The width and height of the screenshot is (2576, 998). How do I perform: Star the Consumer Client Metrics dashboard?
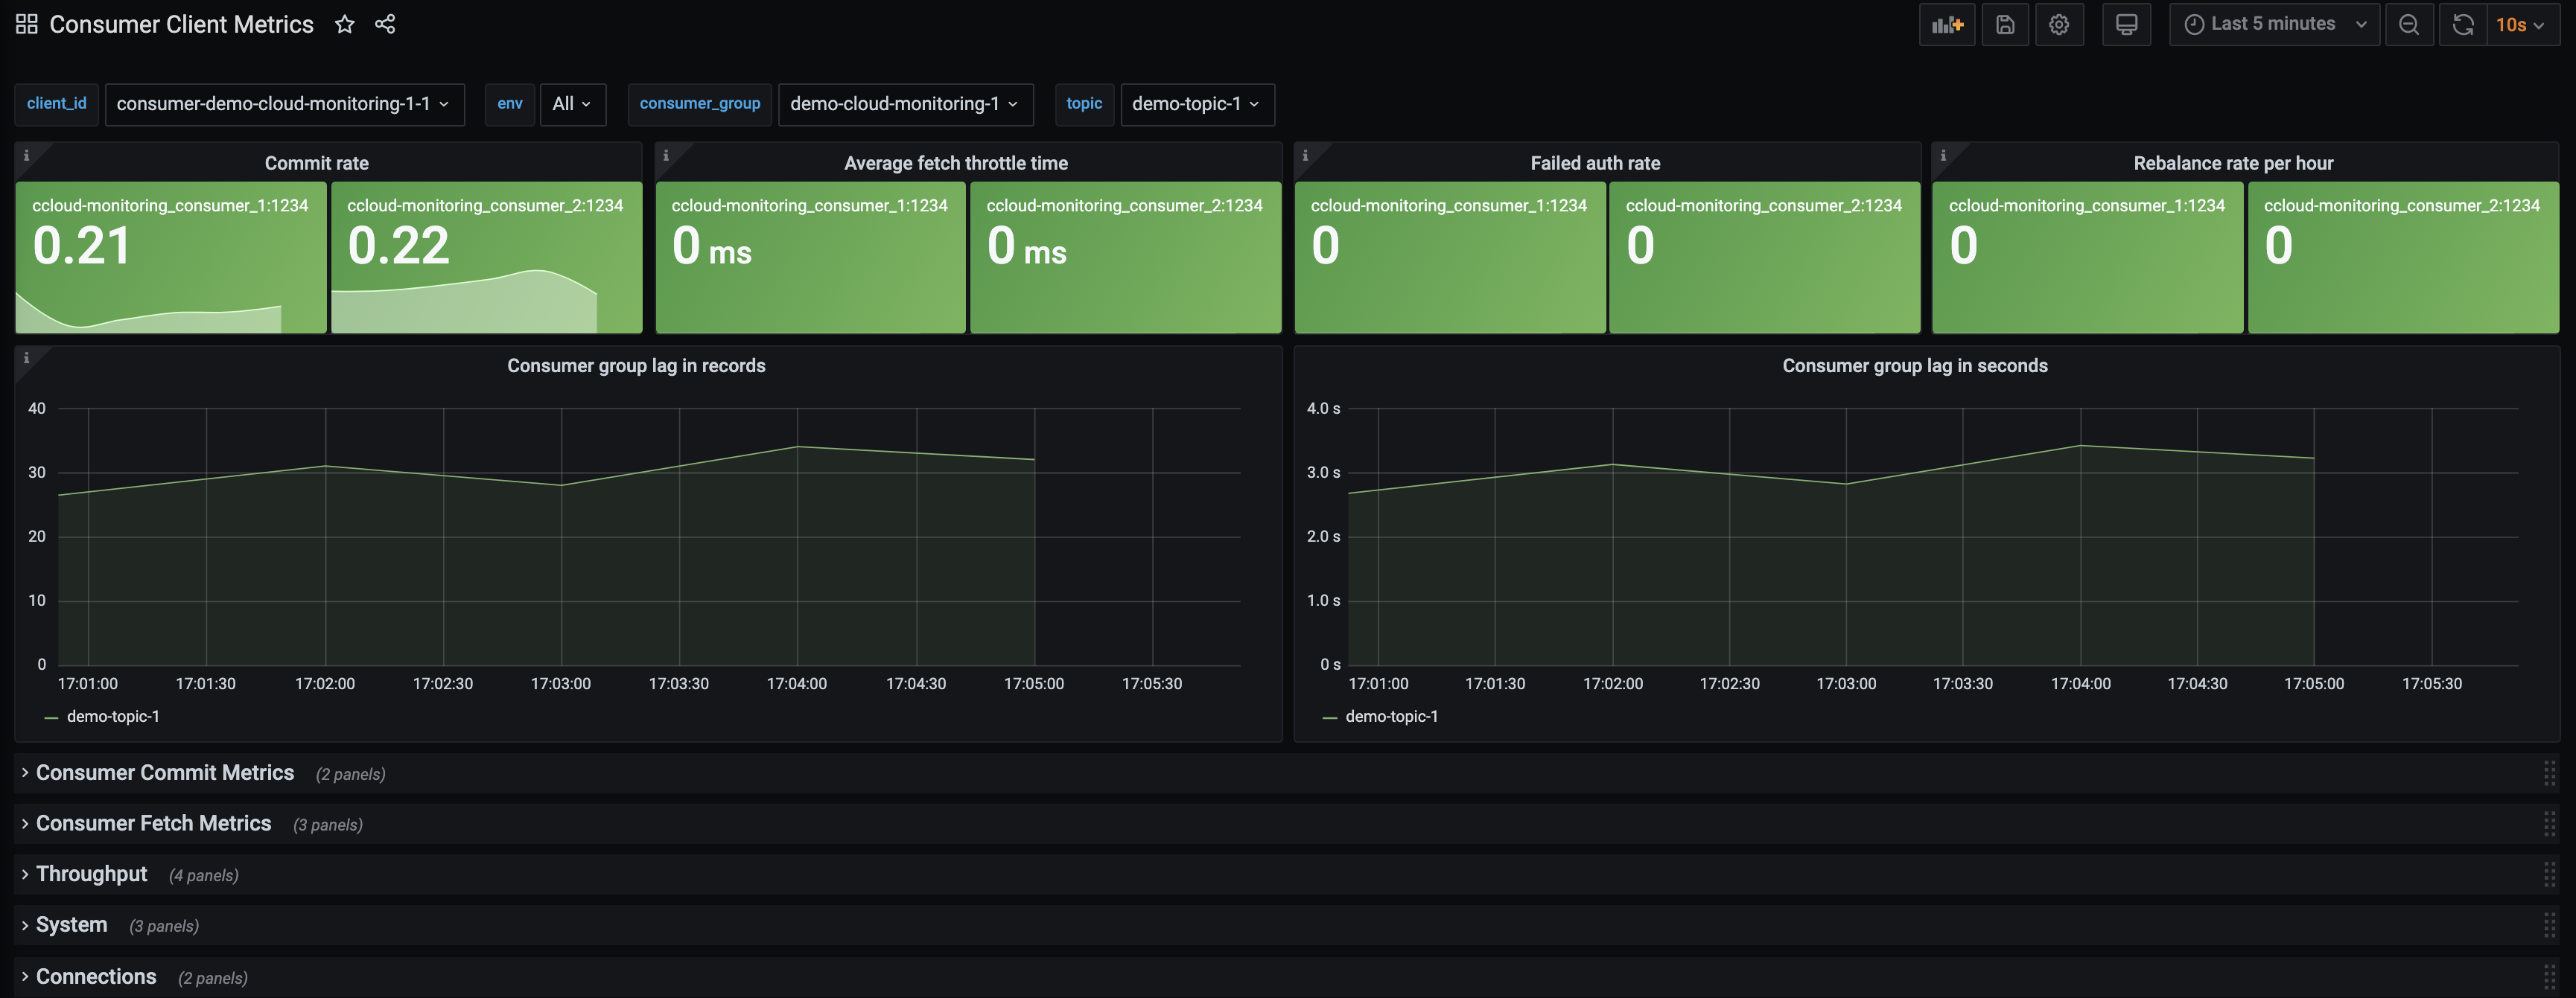tap(344, 24)
